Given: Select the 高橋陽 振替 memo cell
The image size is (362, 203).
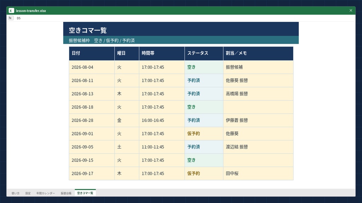Looking at the screenshot, I should tap(258, 94).
